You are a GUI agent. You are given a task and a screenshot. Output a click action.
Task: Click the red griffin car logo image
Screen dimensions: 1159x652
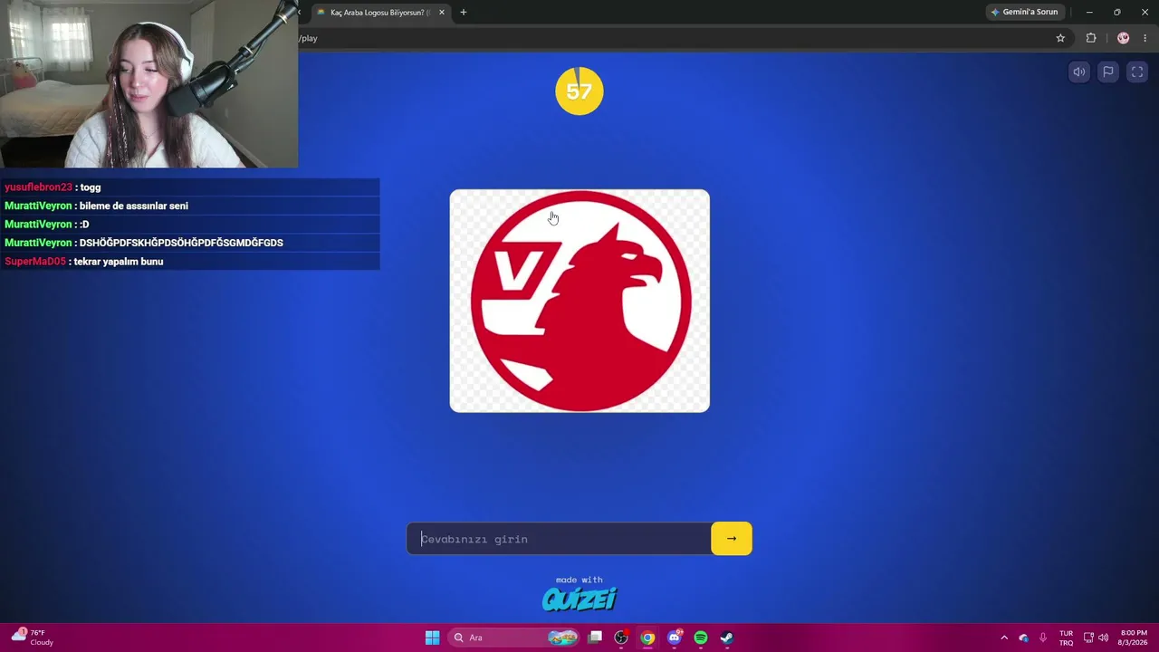[579, 301]
